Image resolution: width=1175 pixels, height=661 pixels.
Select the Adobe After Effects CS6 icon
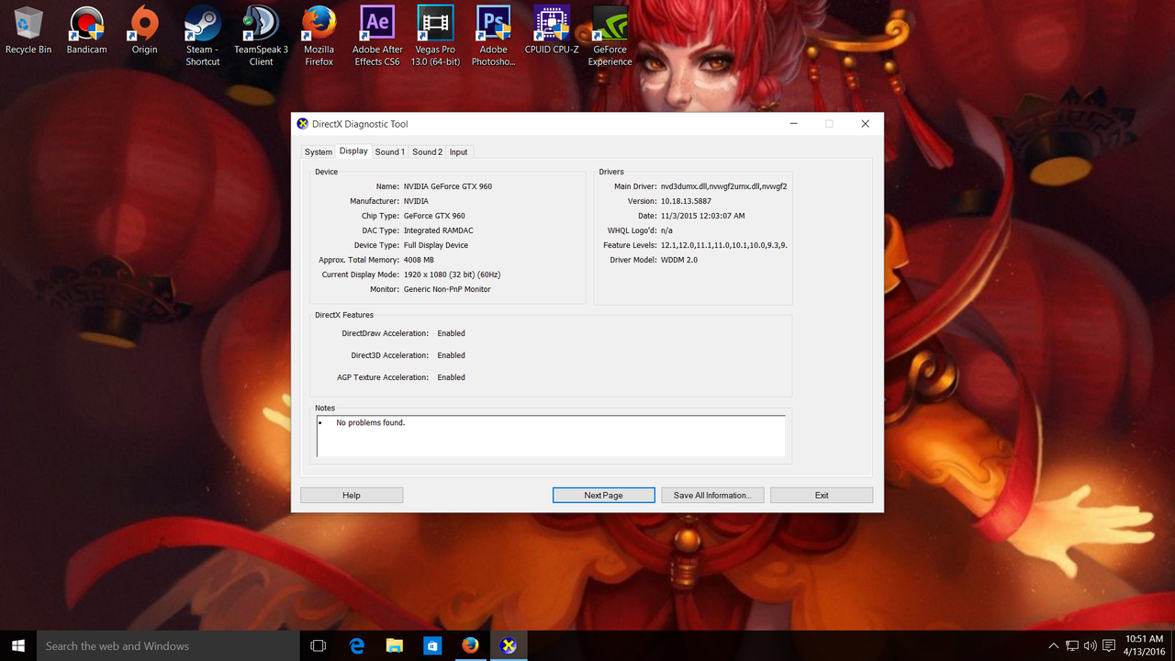pos(377,36)
